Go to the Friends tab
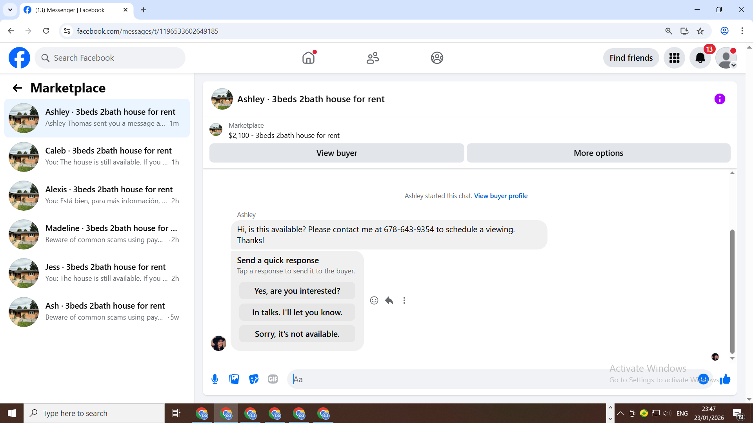 click(373, 58)
